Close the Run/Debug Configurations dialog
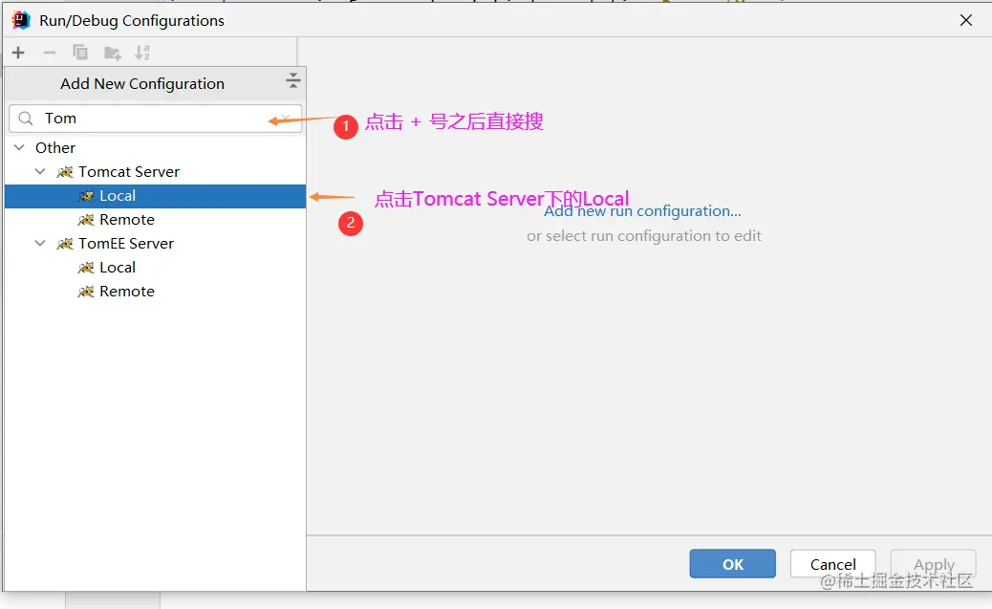The width and height of the screenshot is (992, 609). coord(966,20)
